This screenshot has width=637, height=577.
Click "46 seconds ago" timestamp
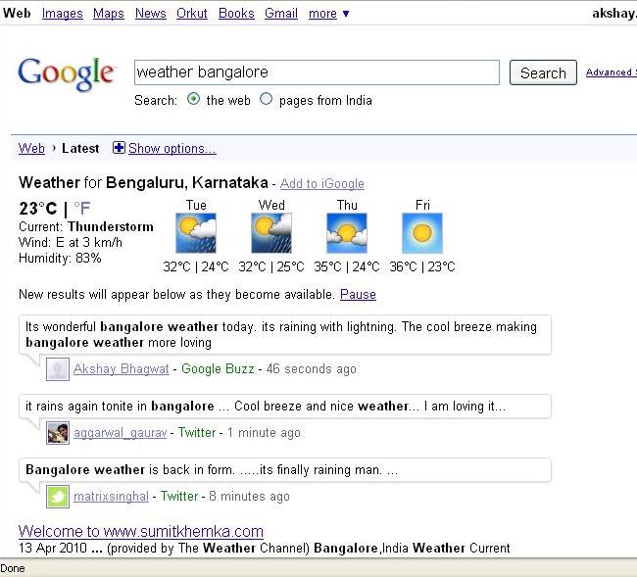pyautogui.click(x=312, y=369)
